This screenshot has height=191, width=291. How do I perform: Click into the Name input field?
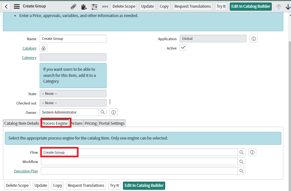pyautogui.click(x=73, y=39)
